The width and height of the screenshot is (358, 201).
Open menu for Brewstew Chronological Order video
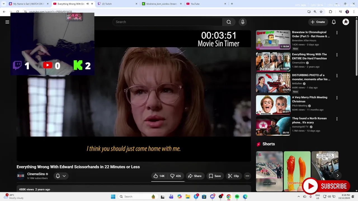[x=337, y=33]
